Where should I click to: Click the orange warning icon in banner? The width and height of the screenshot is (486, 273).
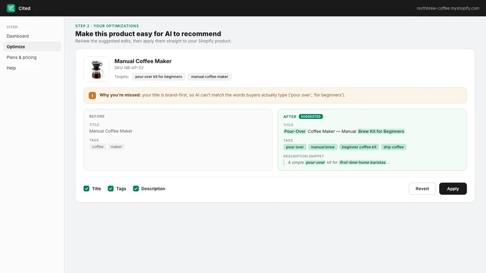[x=92, y=95]
